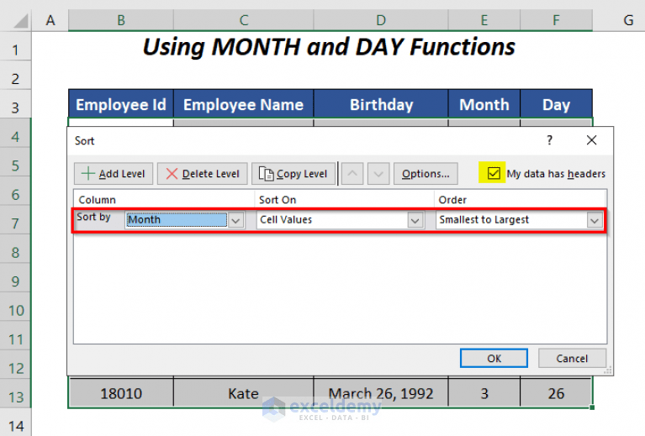Click cell containing 18010
The height and width of the screenshot is (436, 645).
121,393
